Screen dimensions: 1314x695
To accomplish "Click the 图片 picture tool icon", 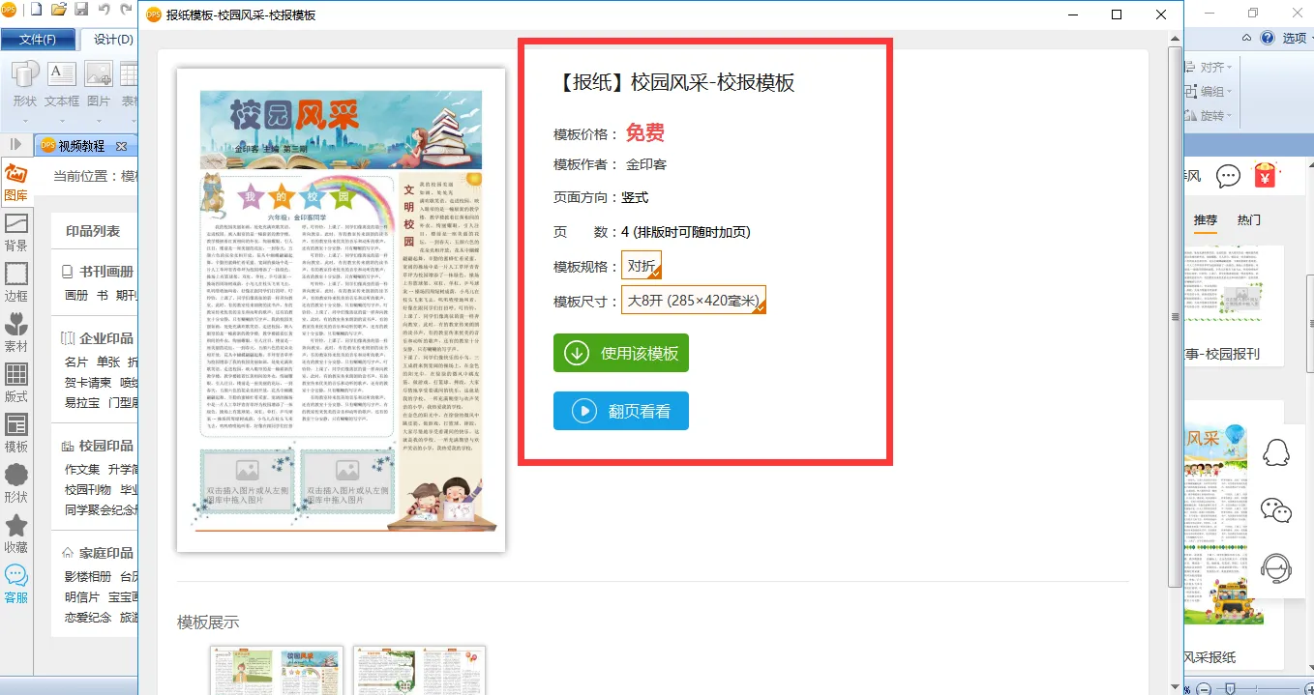I will [99, 74].
